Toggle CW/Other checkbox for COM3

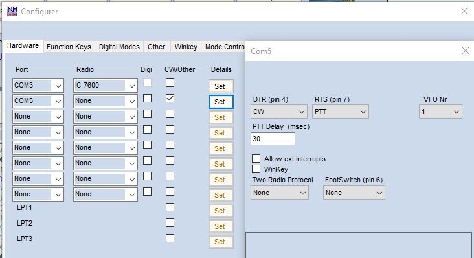(170, 82)
